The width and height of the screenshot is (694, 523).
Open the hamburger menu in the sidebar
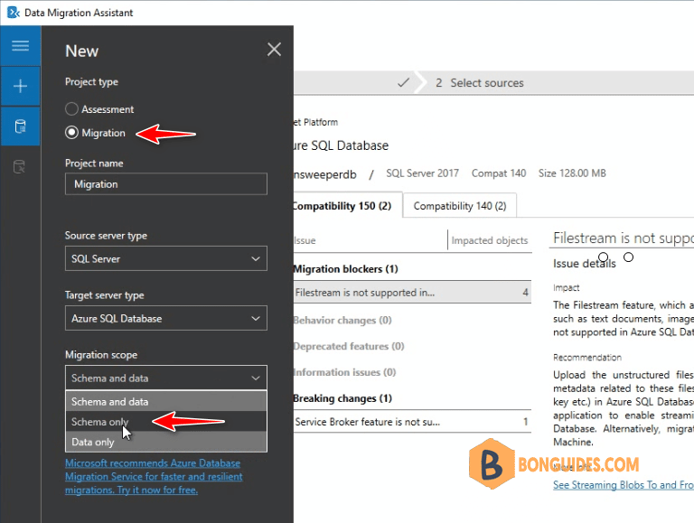pyautogui.click(x=21, y=45)
